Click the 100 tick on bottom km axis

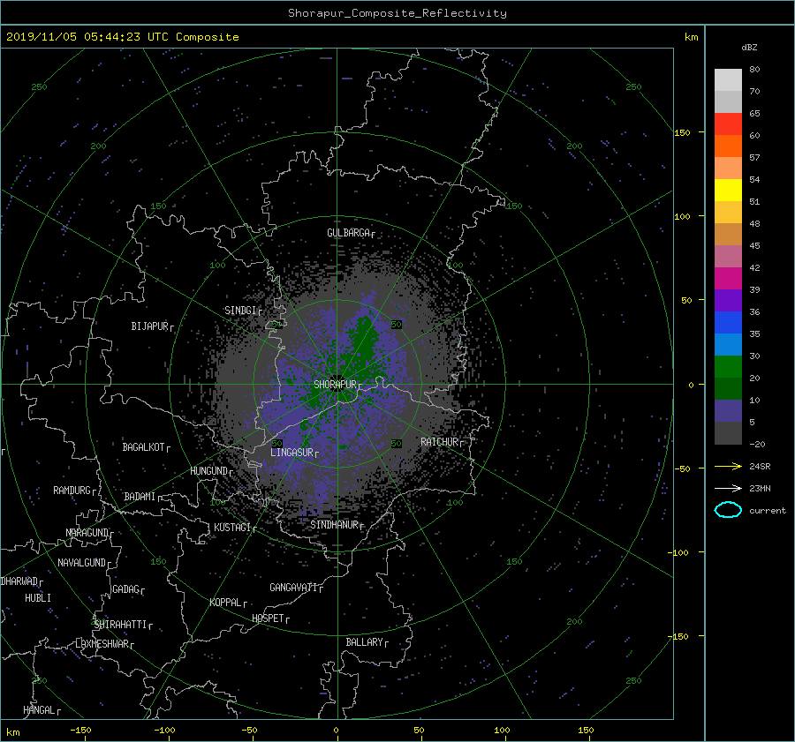pos(502,730)
